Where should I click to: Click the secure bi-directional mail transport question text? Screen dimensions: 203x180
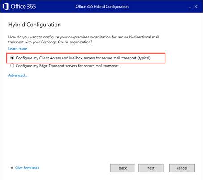pos(84,39)
